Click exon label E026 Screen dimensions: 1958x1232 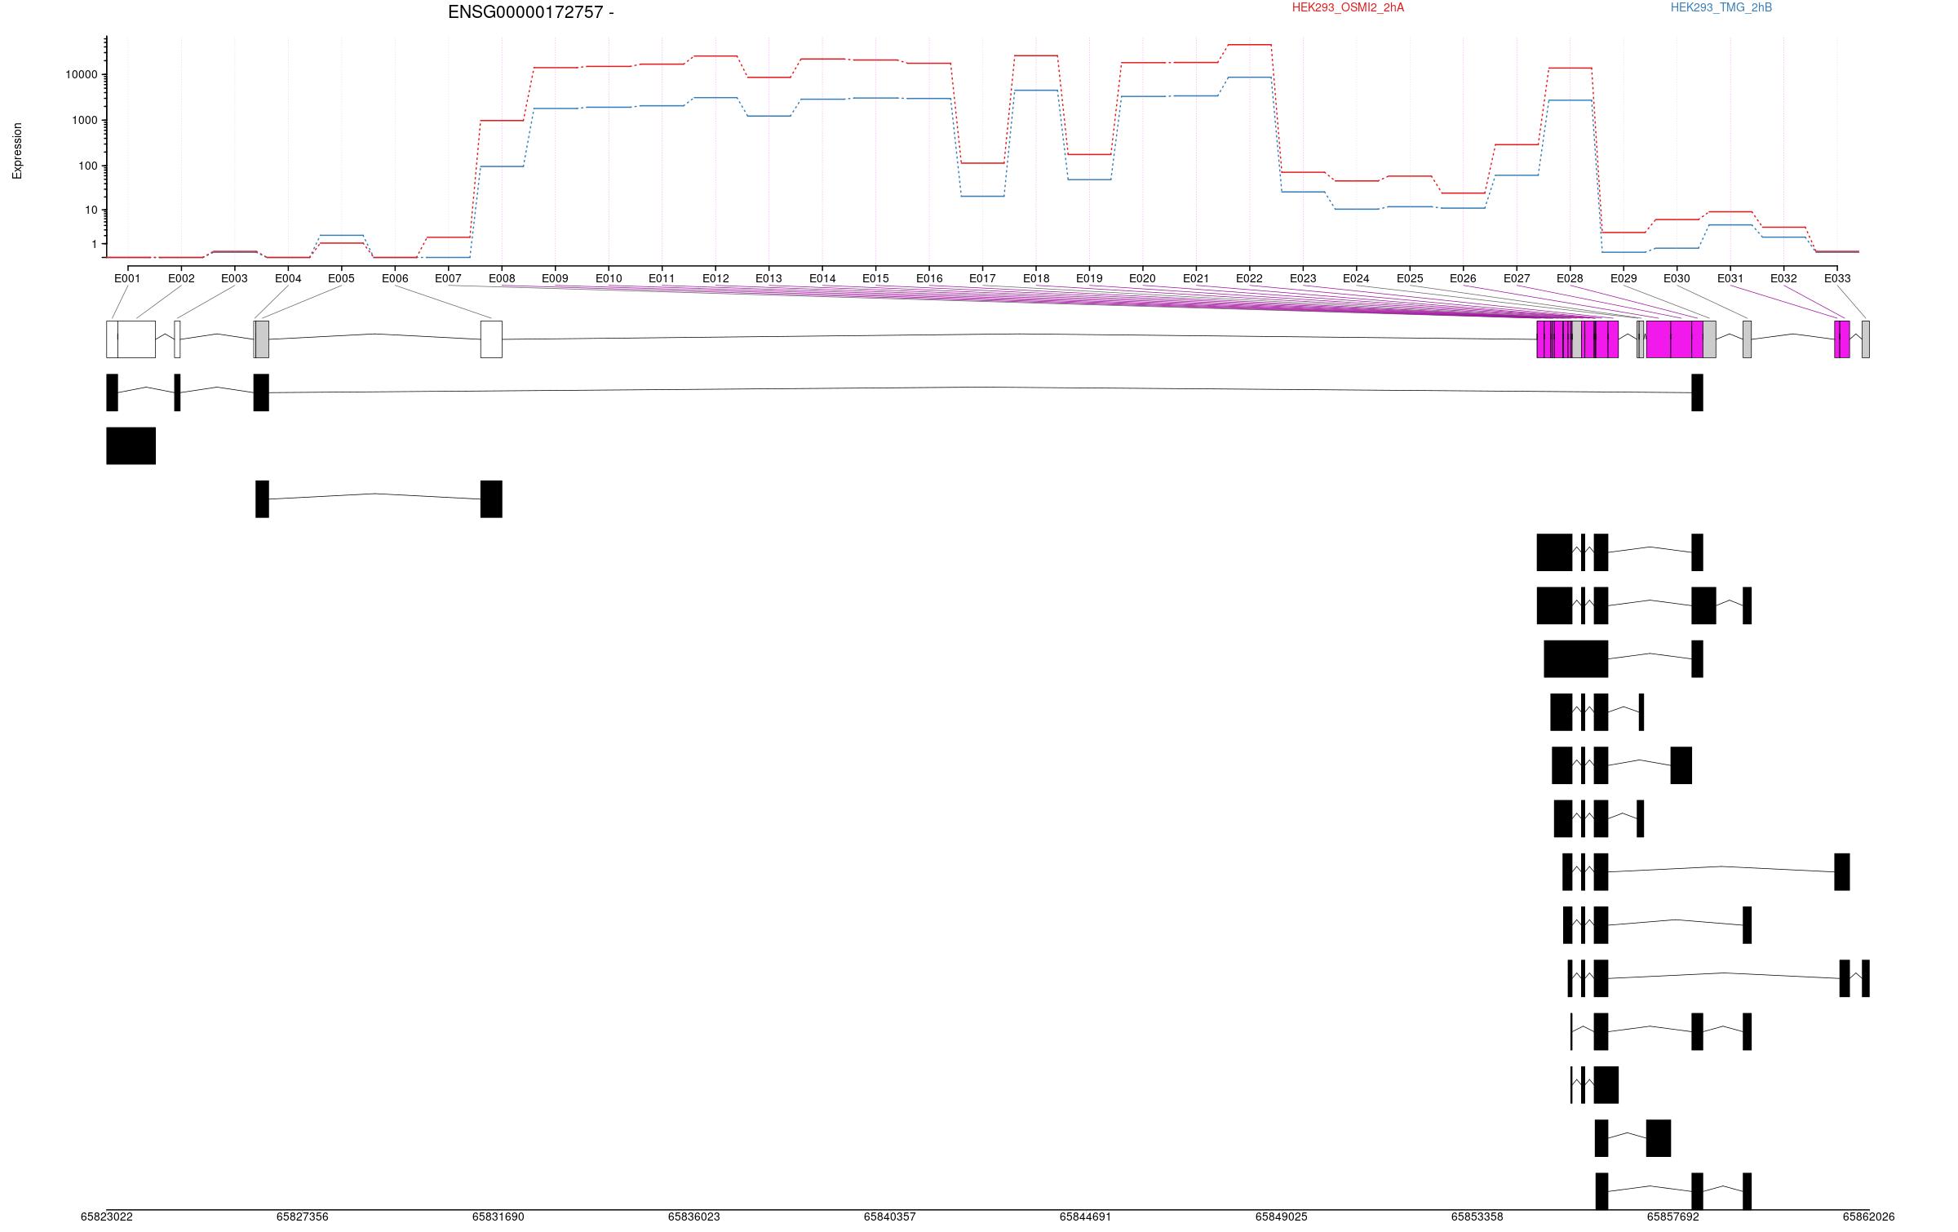pyautogui.click(x=1463, y=278)
